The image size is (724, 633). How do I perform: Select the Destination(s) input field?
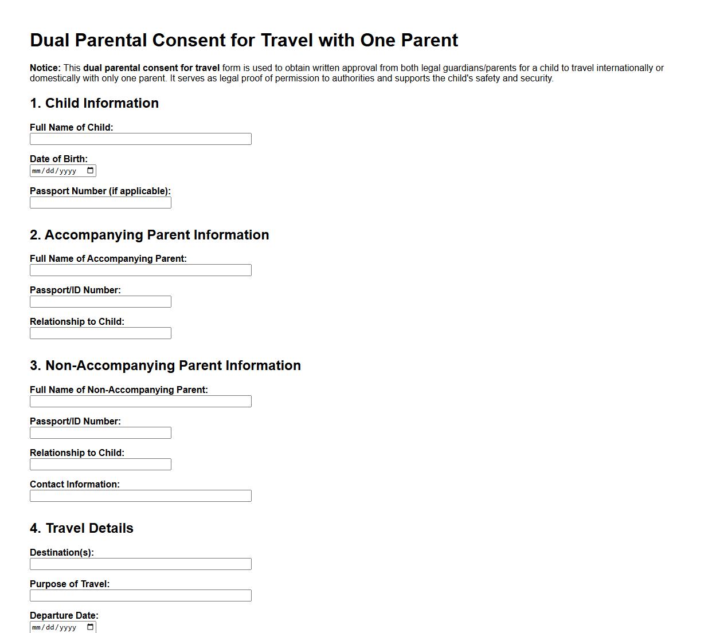140,564
